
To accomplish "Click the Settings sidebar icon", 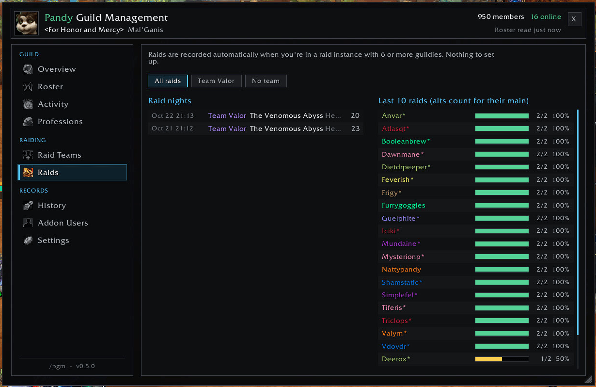I will pos(29,241).
